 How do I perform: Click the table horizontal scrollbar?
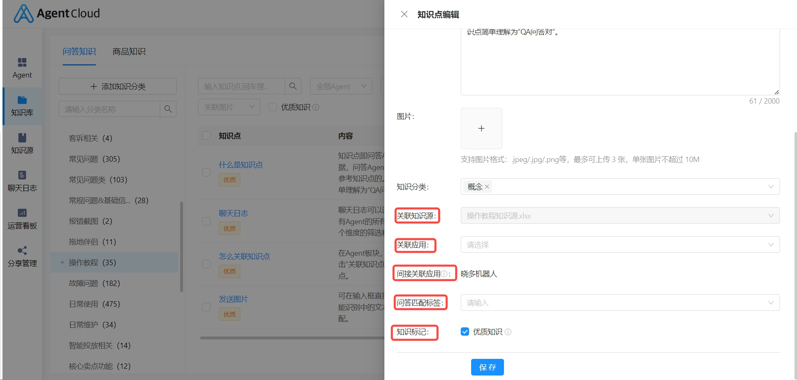click(x=292, y=338)
